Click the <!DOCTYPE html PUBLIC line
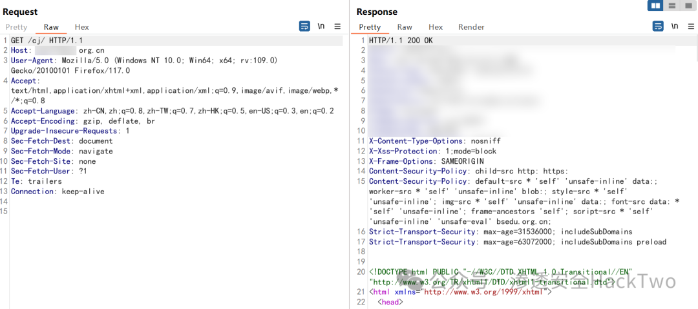 [x=501, y=272]
